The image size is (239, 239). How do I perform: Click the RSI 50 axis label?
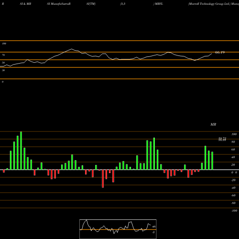(3, 63)
